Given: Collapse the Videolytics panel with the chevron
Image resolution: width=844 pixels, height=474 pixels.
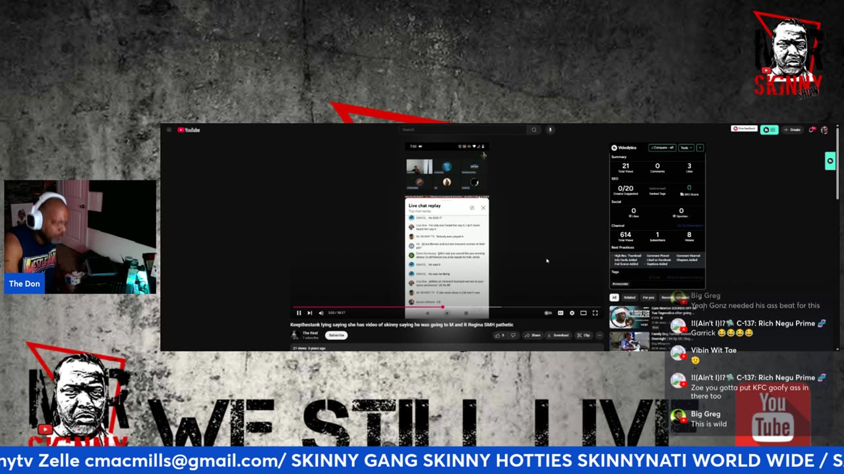Looking at the screenshot, I should [700, 147].
